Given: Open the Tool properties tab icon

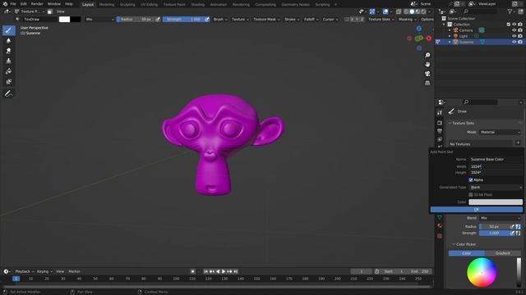Looking at the screenshot, I should coord(440,113).
